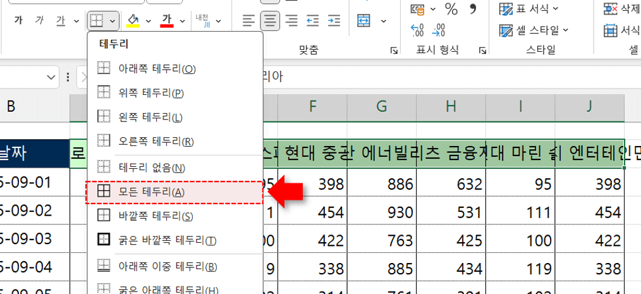Toggle bold formatting (가)

pos(18,20)
